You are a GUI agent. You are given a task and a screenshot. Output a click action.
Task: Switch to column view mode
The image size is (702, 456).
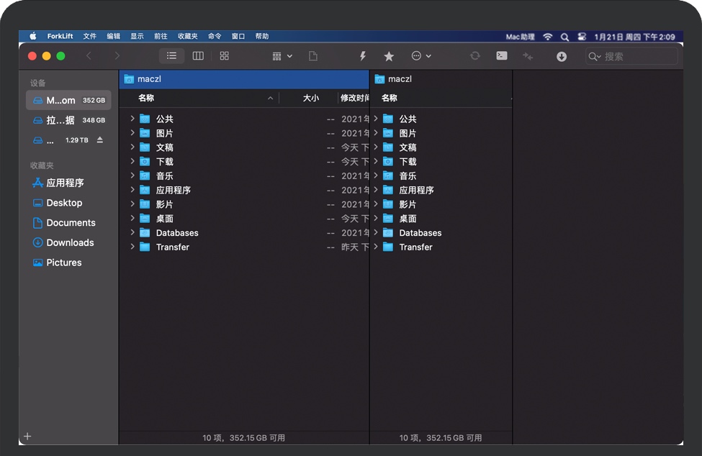point(198,56)
